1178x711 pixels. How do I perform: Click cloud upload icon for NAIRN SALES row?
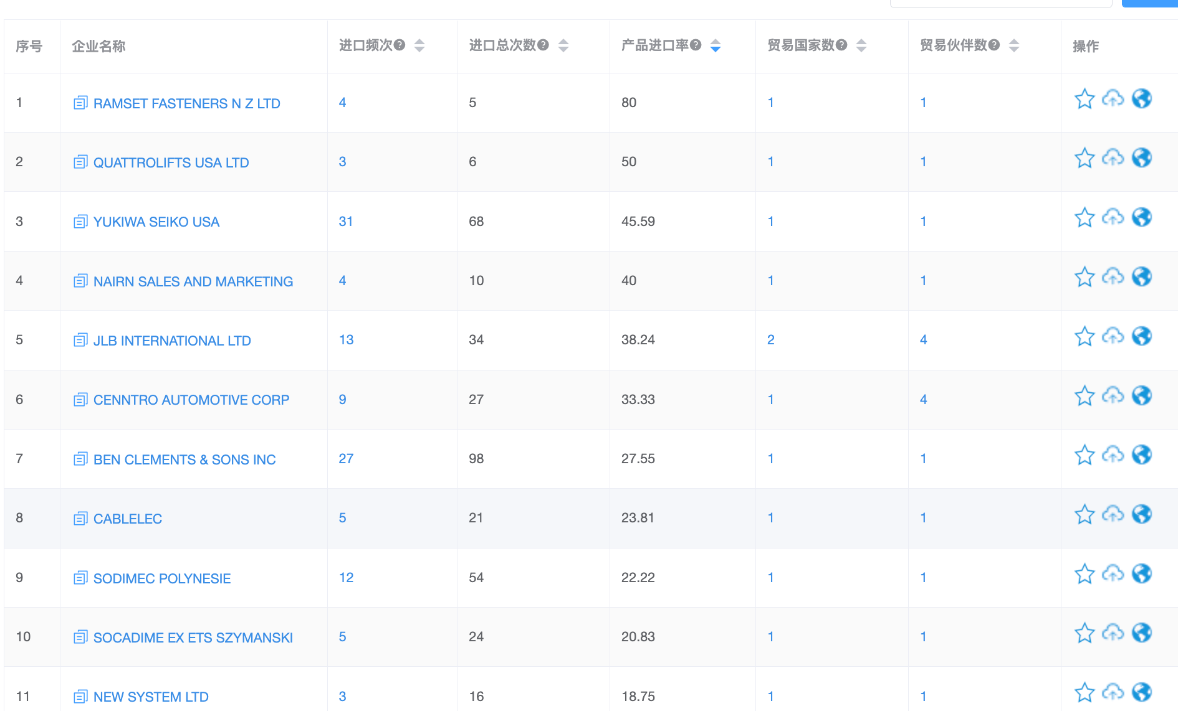(x=1113, y=276)
